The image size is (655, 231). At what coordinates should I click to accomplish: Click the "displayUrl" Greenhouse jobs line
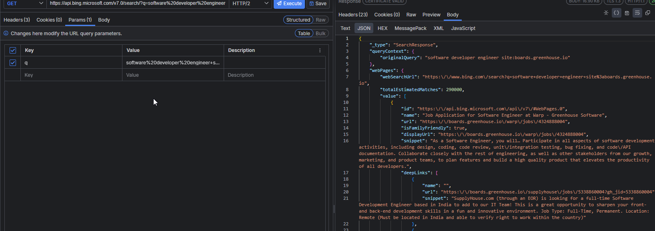click(495, 134)
